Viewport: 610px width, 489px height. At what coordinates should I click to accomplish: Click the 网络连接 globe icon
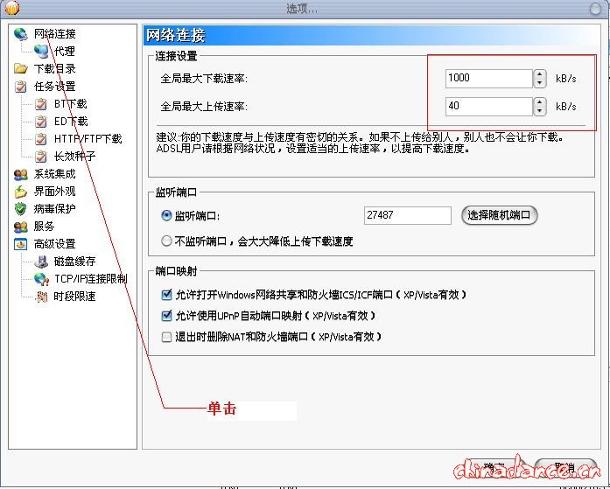20,34
